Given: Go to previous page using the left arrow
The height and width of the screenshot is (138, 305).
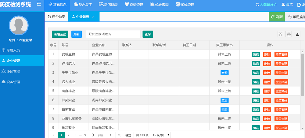Looking at the screenshot, I should pyautogui.click(x=53, y=135).
